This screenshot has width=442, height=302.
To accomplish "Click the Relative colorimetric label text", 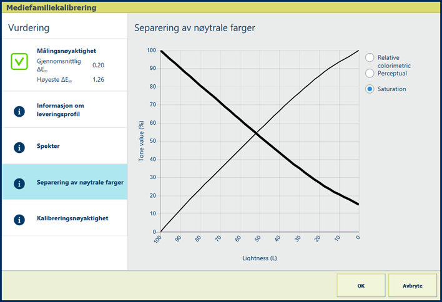I will point(394,61).
